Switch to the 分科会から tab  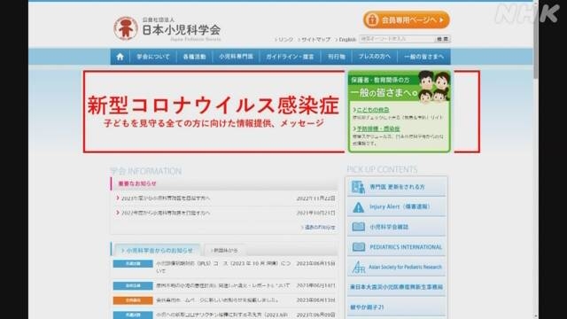(224, 250)
